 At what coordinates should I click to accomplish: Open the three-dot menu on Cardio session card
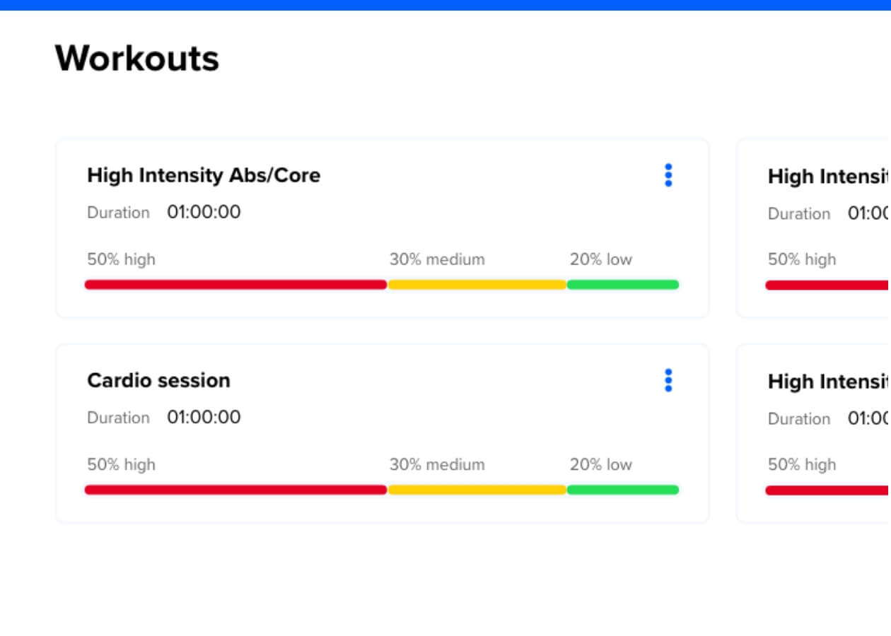668,380
